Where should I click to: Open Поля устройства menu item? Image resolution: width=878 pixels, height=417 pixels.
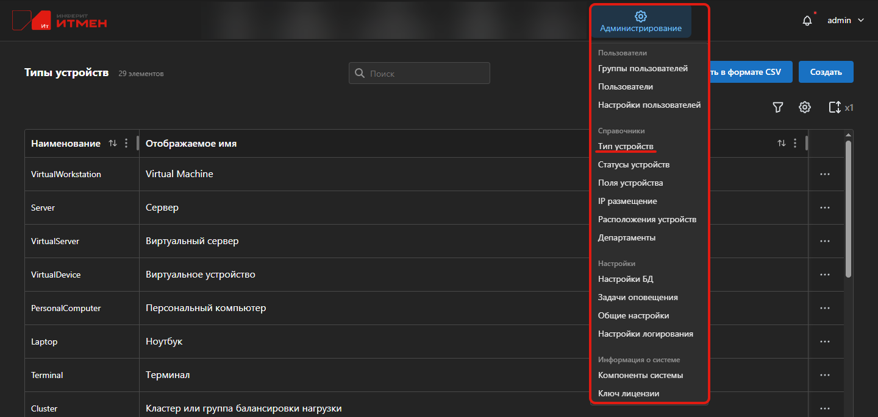[x=630, y=183]
